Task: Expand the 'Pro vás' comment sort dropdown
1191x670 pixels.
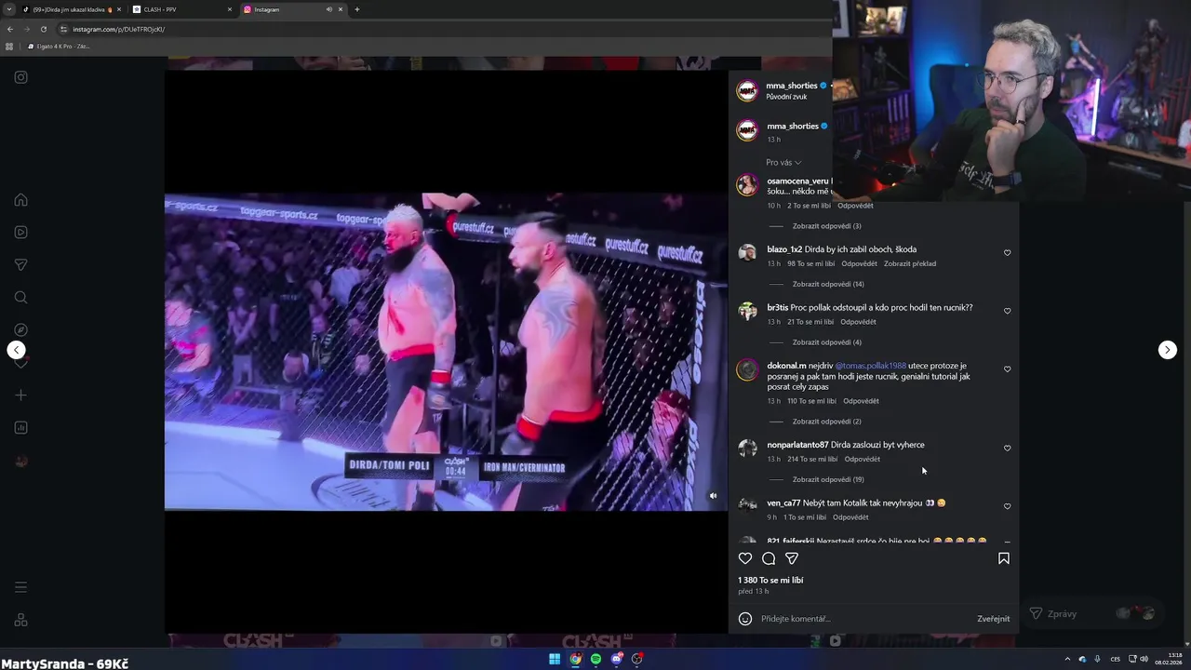Action: pos(783,163)
